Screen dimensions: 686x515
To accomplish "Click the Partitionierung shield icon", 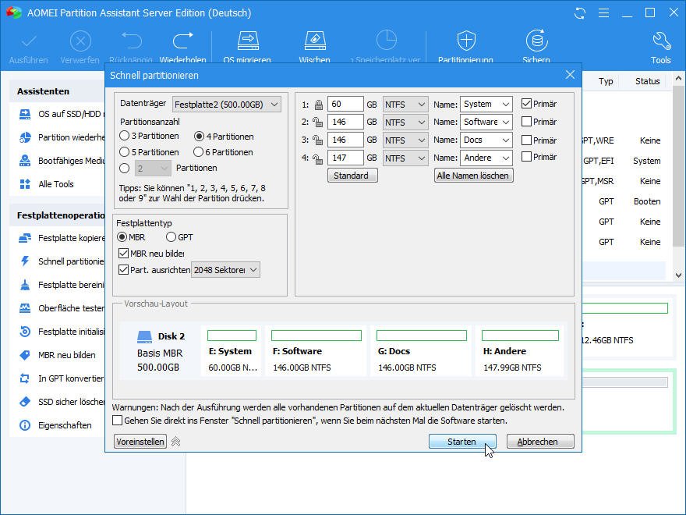I will click(x=465, y=41).
